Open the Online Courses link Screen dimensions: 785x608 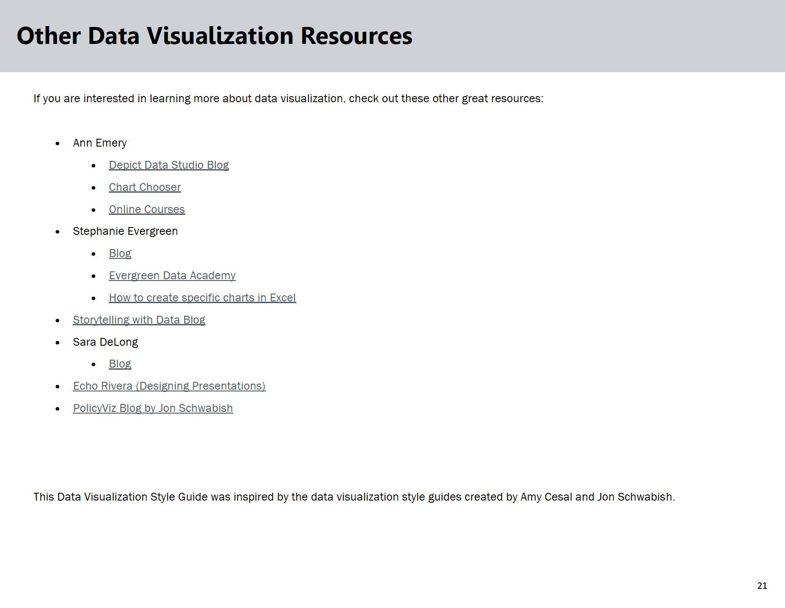click(147, 209)
